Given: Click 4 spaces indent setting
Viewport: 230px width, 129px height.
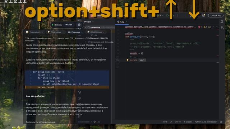Looking at the screenshot, I should (188, 122).
